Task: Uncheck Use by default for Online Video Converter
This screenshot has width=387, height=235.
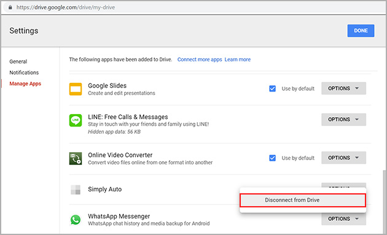Action: click(273, 158)
